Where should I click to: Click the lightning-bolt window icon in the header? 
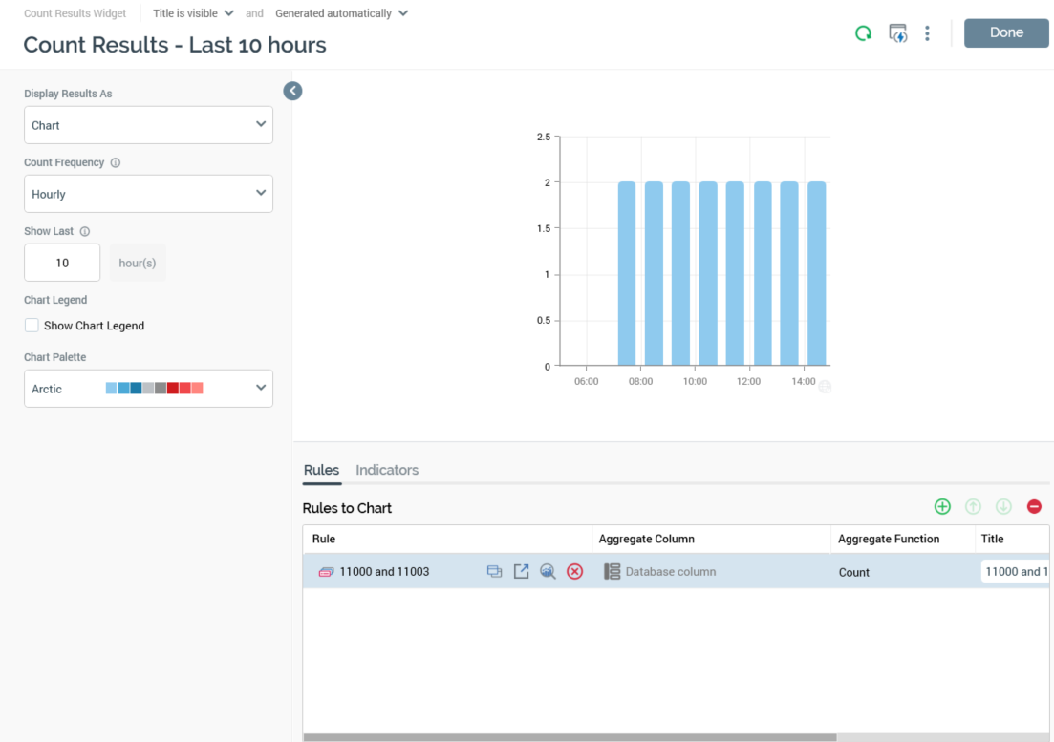897,33
